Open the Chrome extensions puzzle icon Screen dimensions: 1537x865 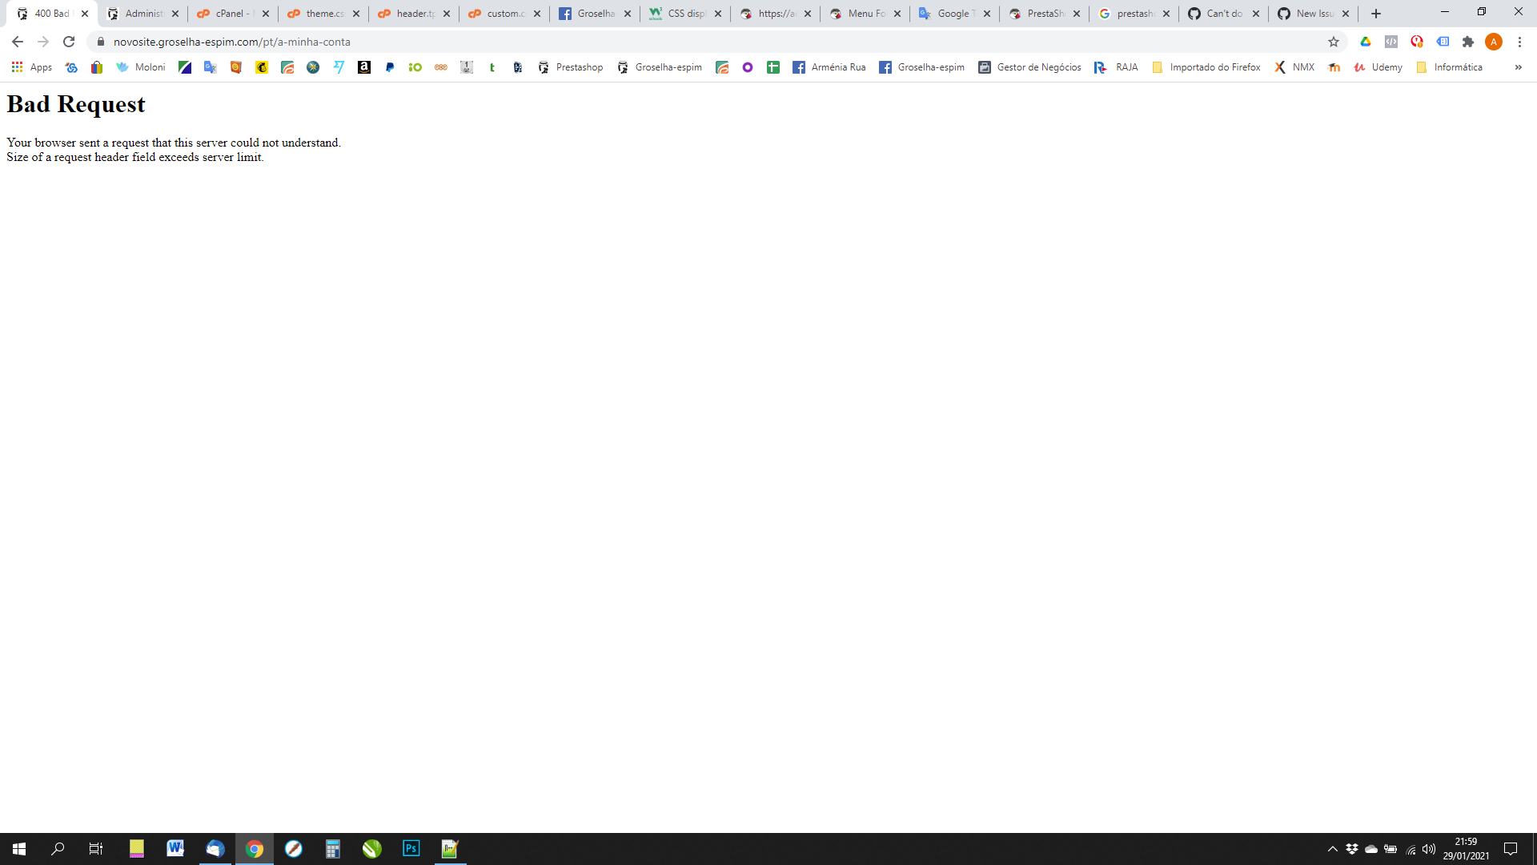1468,42
